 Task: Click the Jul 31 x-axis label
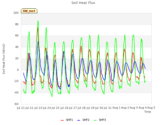pos(108,108)
